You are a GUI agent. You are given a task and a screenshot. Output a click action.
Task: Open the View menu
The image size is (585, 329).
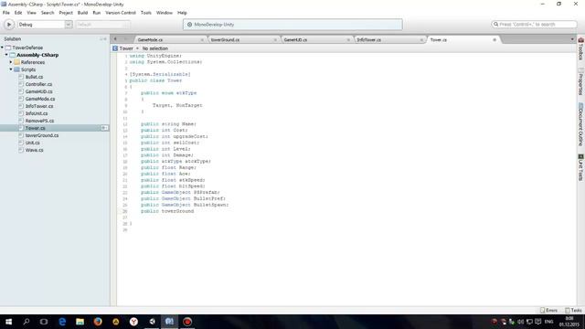point(31,13)
